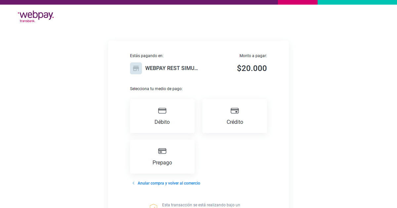Click the Webpay Transbank logo

pos(35,16)
